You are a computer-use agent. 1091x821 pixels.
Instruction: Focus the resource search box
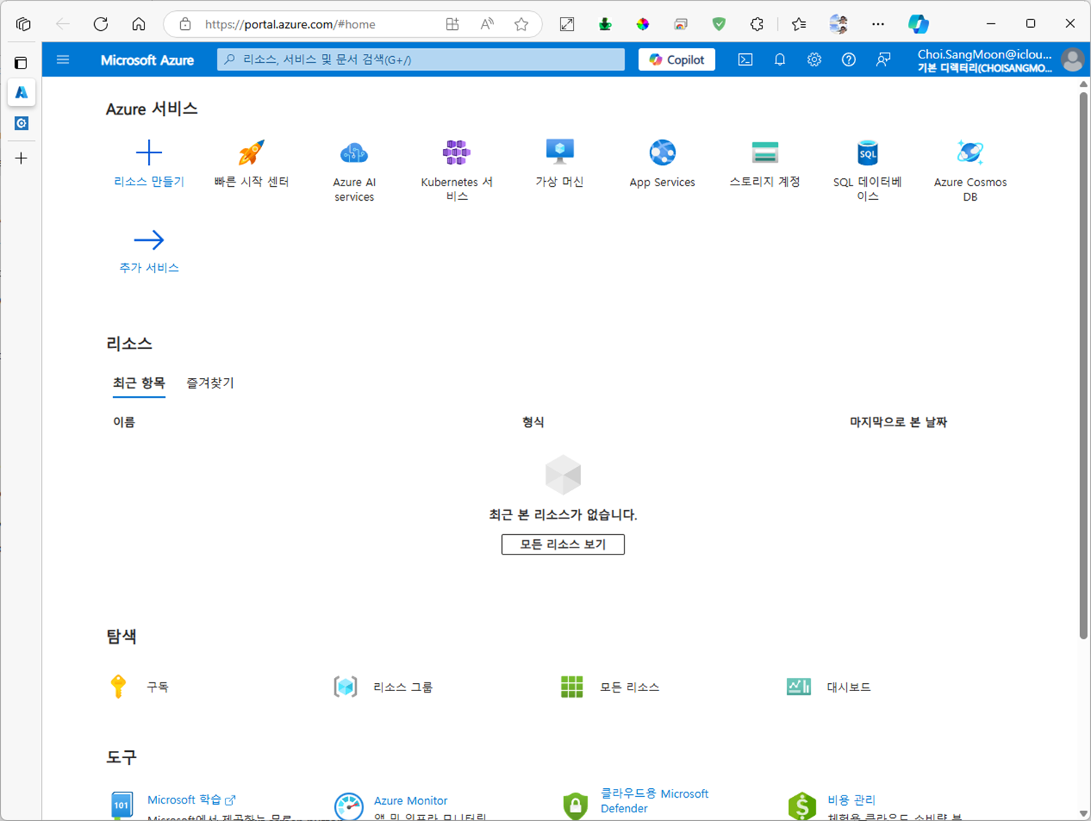(x=421, y=60)
